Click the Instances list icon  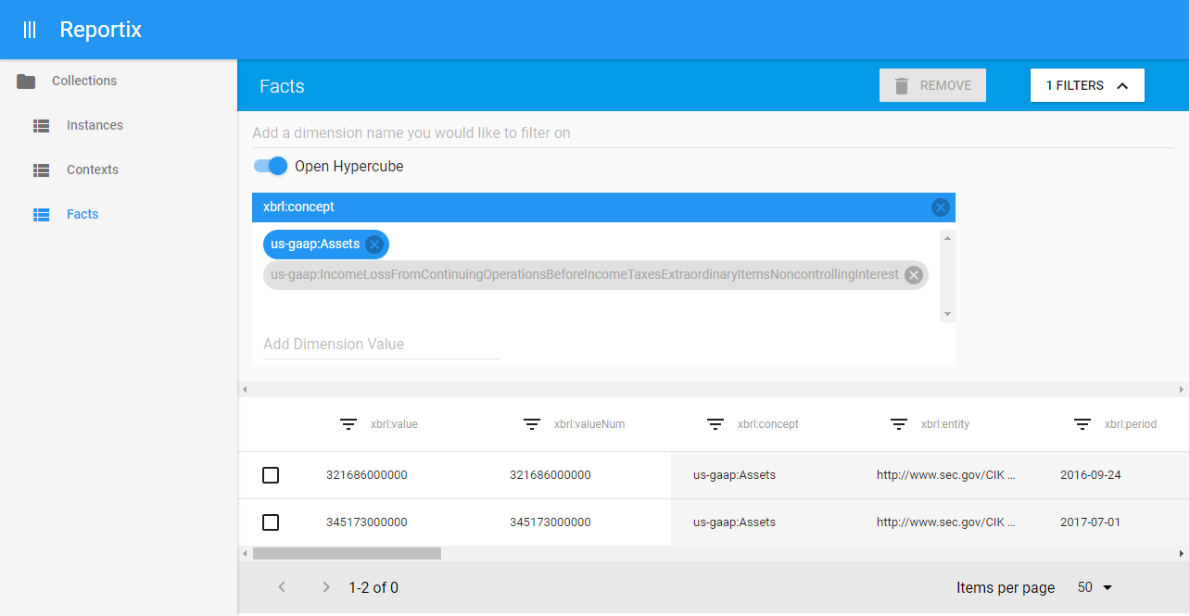41,125
